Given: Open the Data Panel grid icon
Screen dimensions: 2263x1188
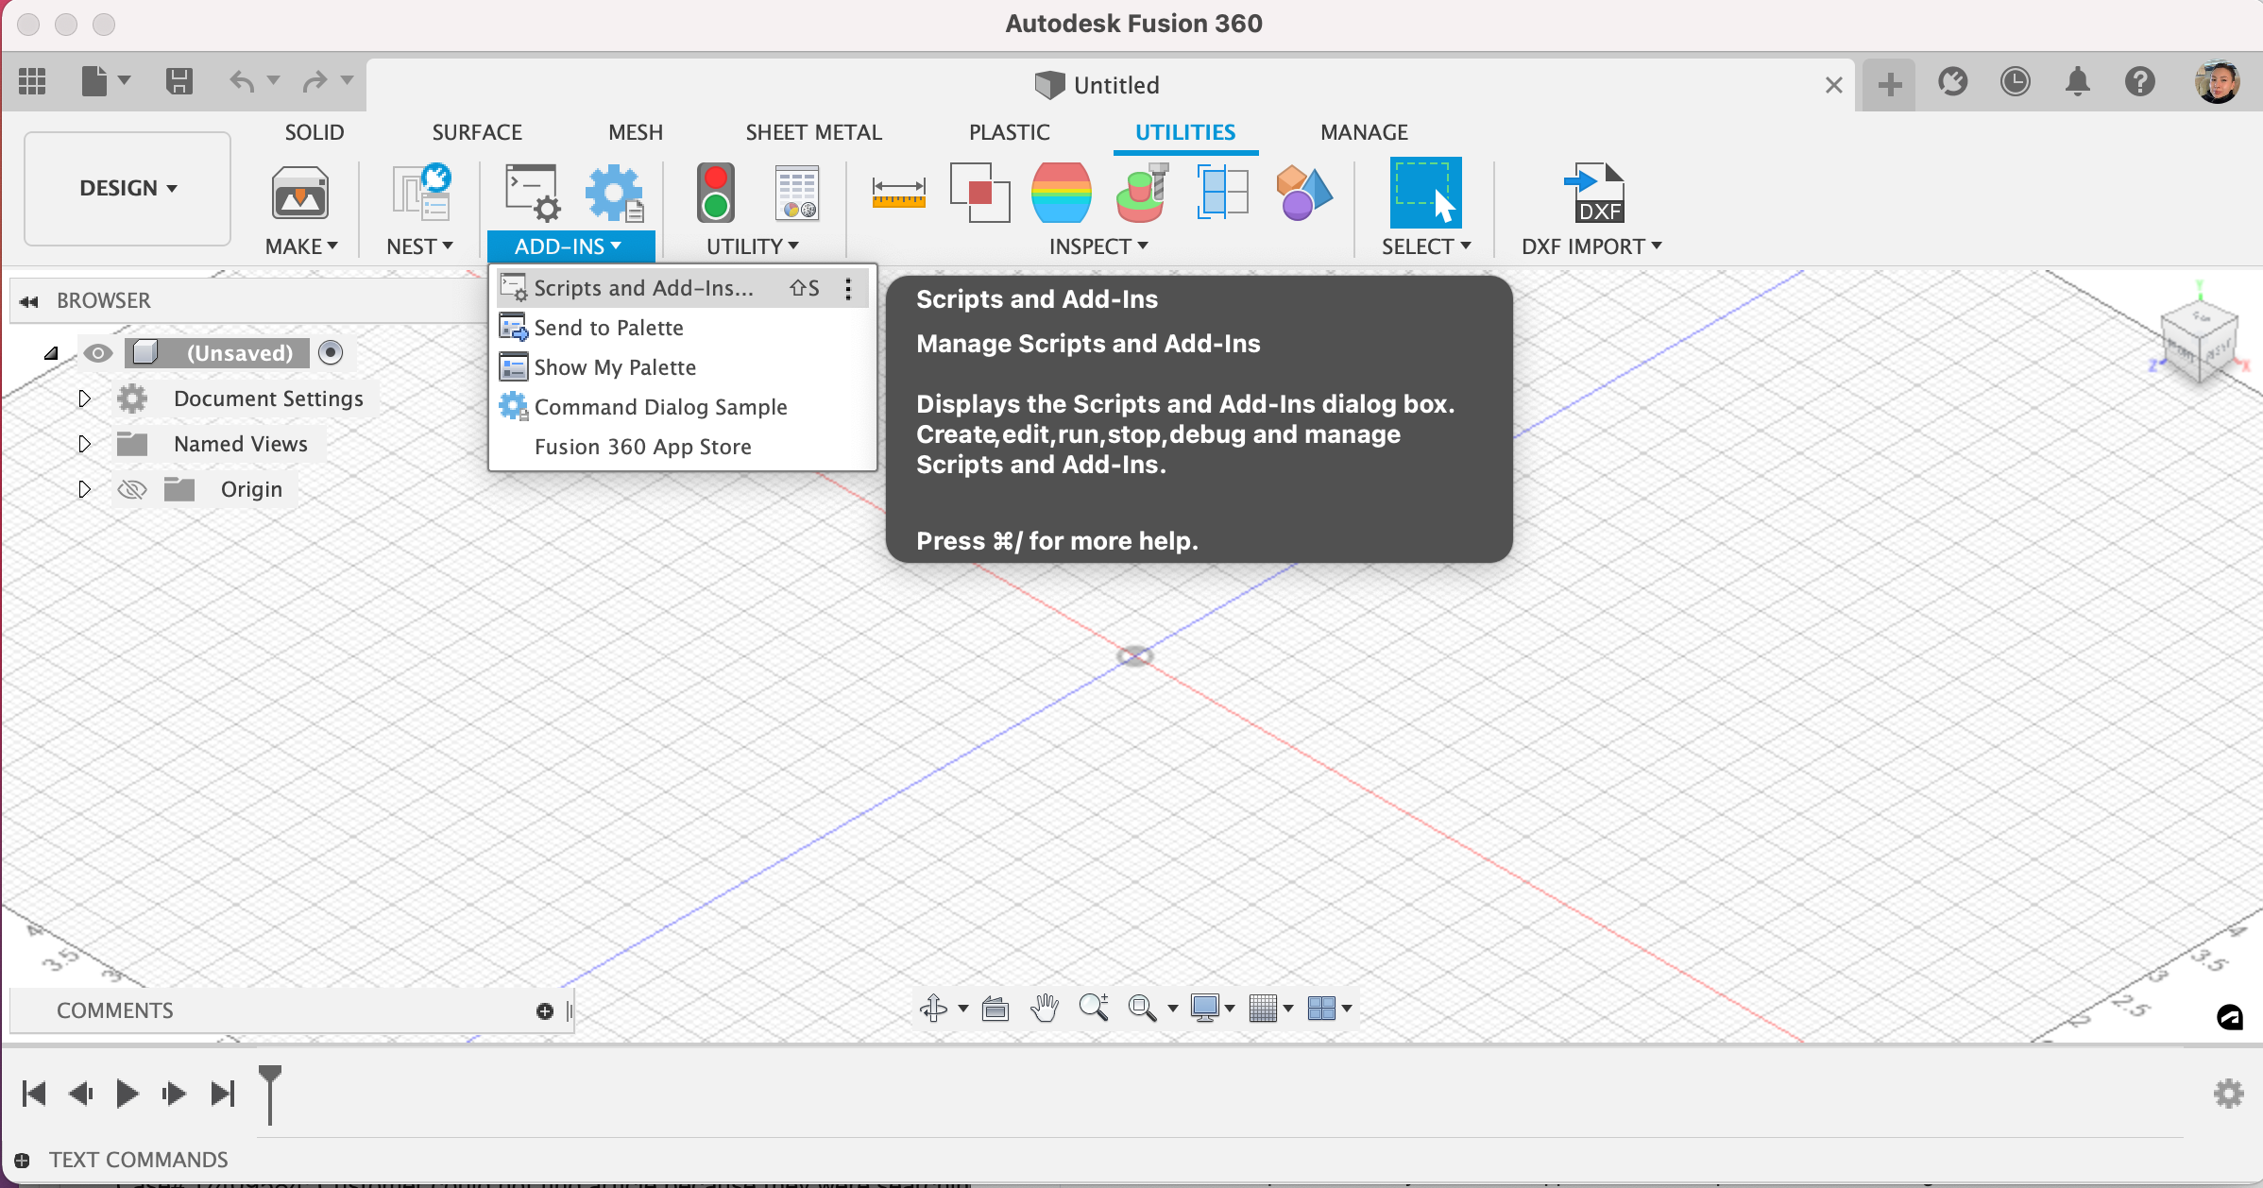Looking at the screenshot, I should 32,82.
